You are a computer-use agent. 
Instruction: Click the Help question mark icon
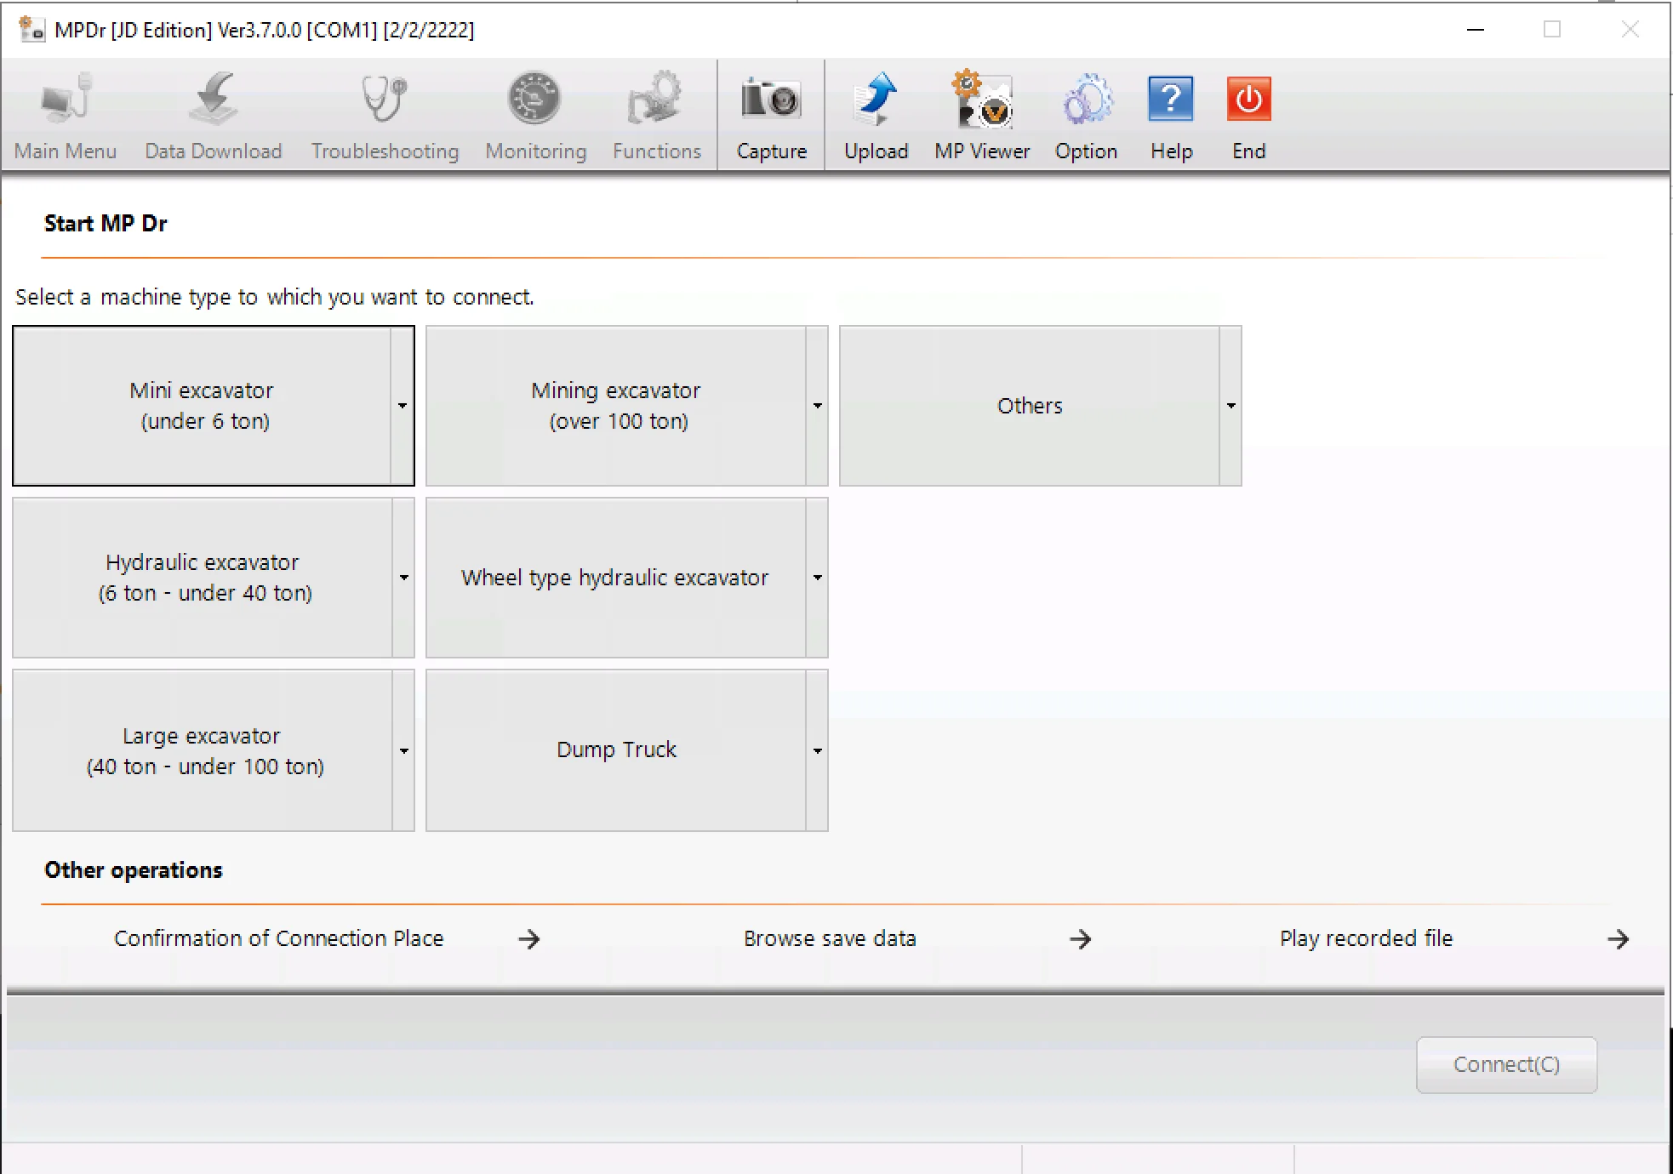click(1171, 100)
